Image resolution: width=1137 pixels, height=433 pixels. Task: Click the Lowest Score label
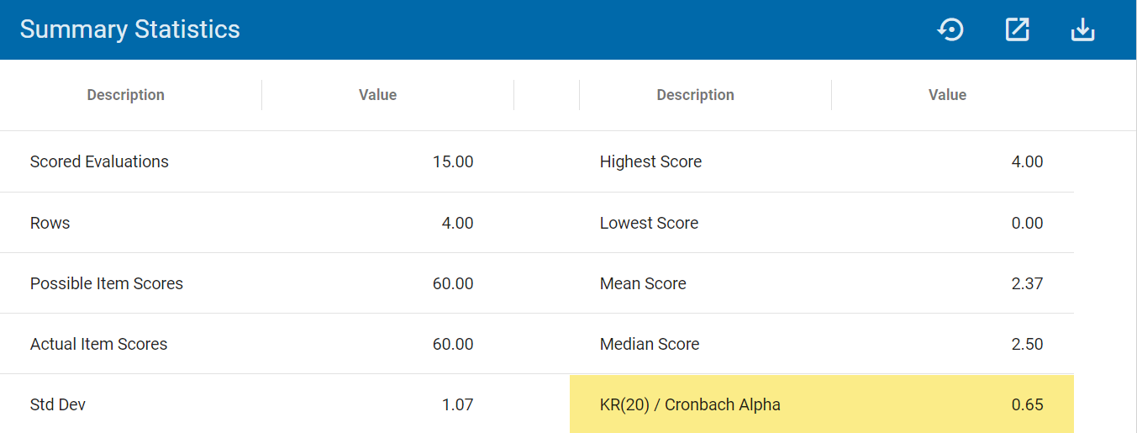tap(649, 223)
